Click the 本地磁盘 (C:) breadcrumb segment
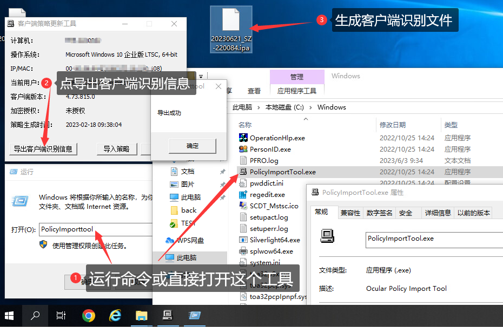Screen dimensions: 503x327 284,107
